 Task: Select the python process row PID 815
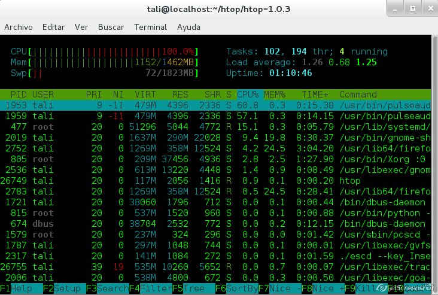215,213
